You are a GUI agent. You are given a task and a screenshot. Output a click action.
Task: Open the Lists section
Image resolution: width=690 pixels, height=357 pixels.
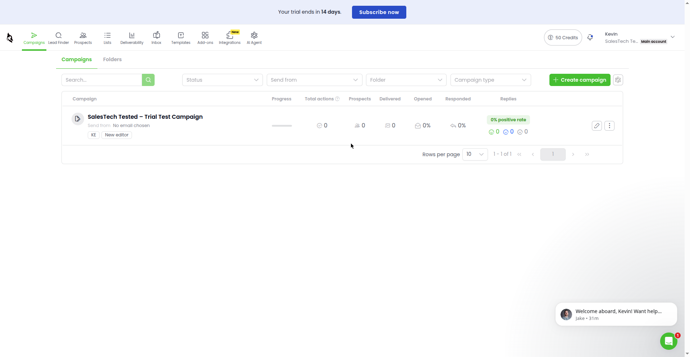[108, 38]
